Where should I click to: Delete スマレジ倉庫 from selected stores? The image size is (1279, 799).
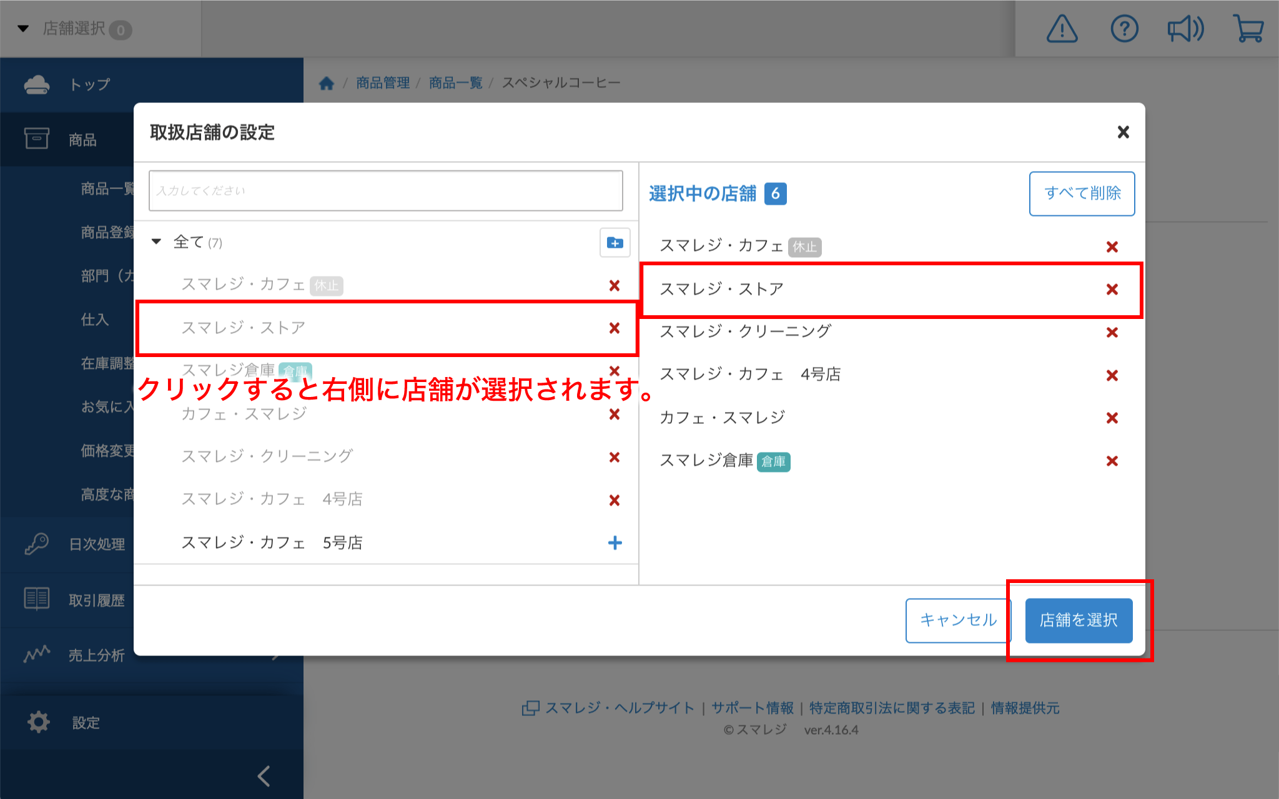(x=1112, y=461)
